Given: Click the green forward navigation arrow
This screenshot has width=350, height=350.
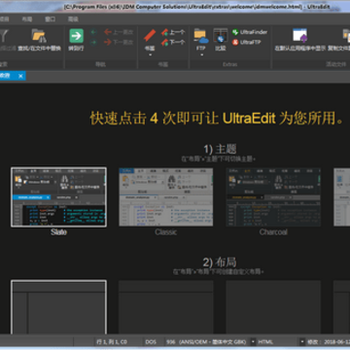Looking at the screenshot, I should click(x=94, y=42).
